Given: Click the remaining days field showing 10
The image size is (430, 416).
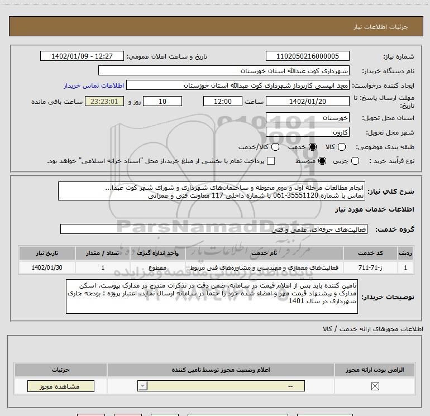Looking at the screenshot, I should 163,101.
